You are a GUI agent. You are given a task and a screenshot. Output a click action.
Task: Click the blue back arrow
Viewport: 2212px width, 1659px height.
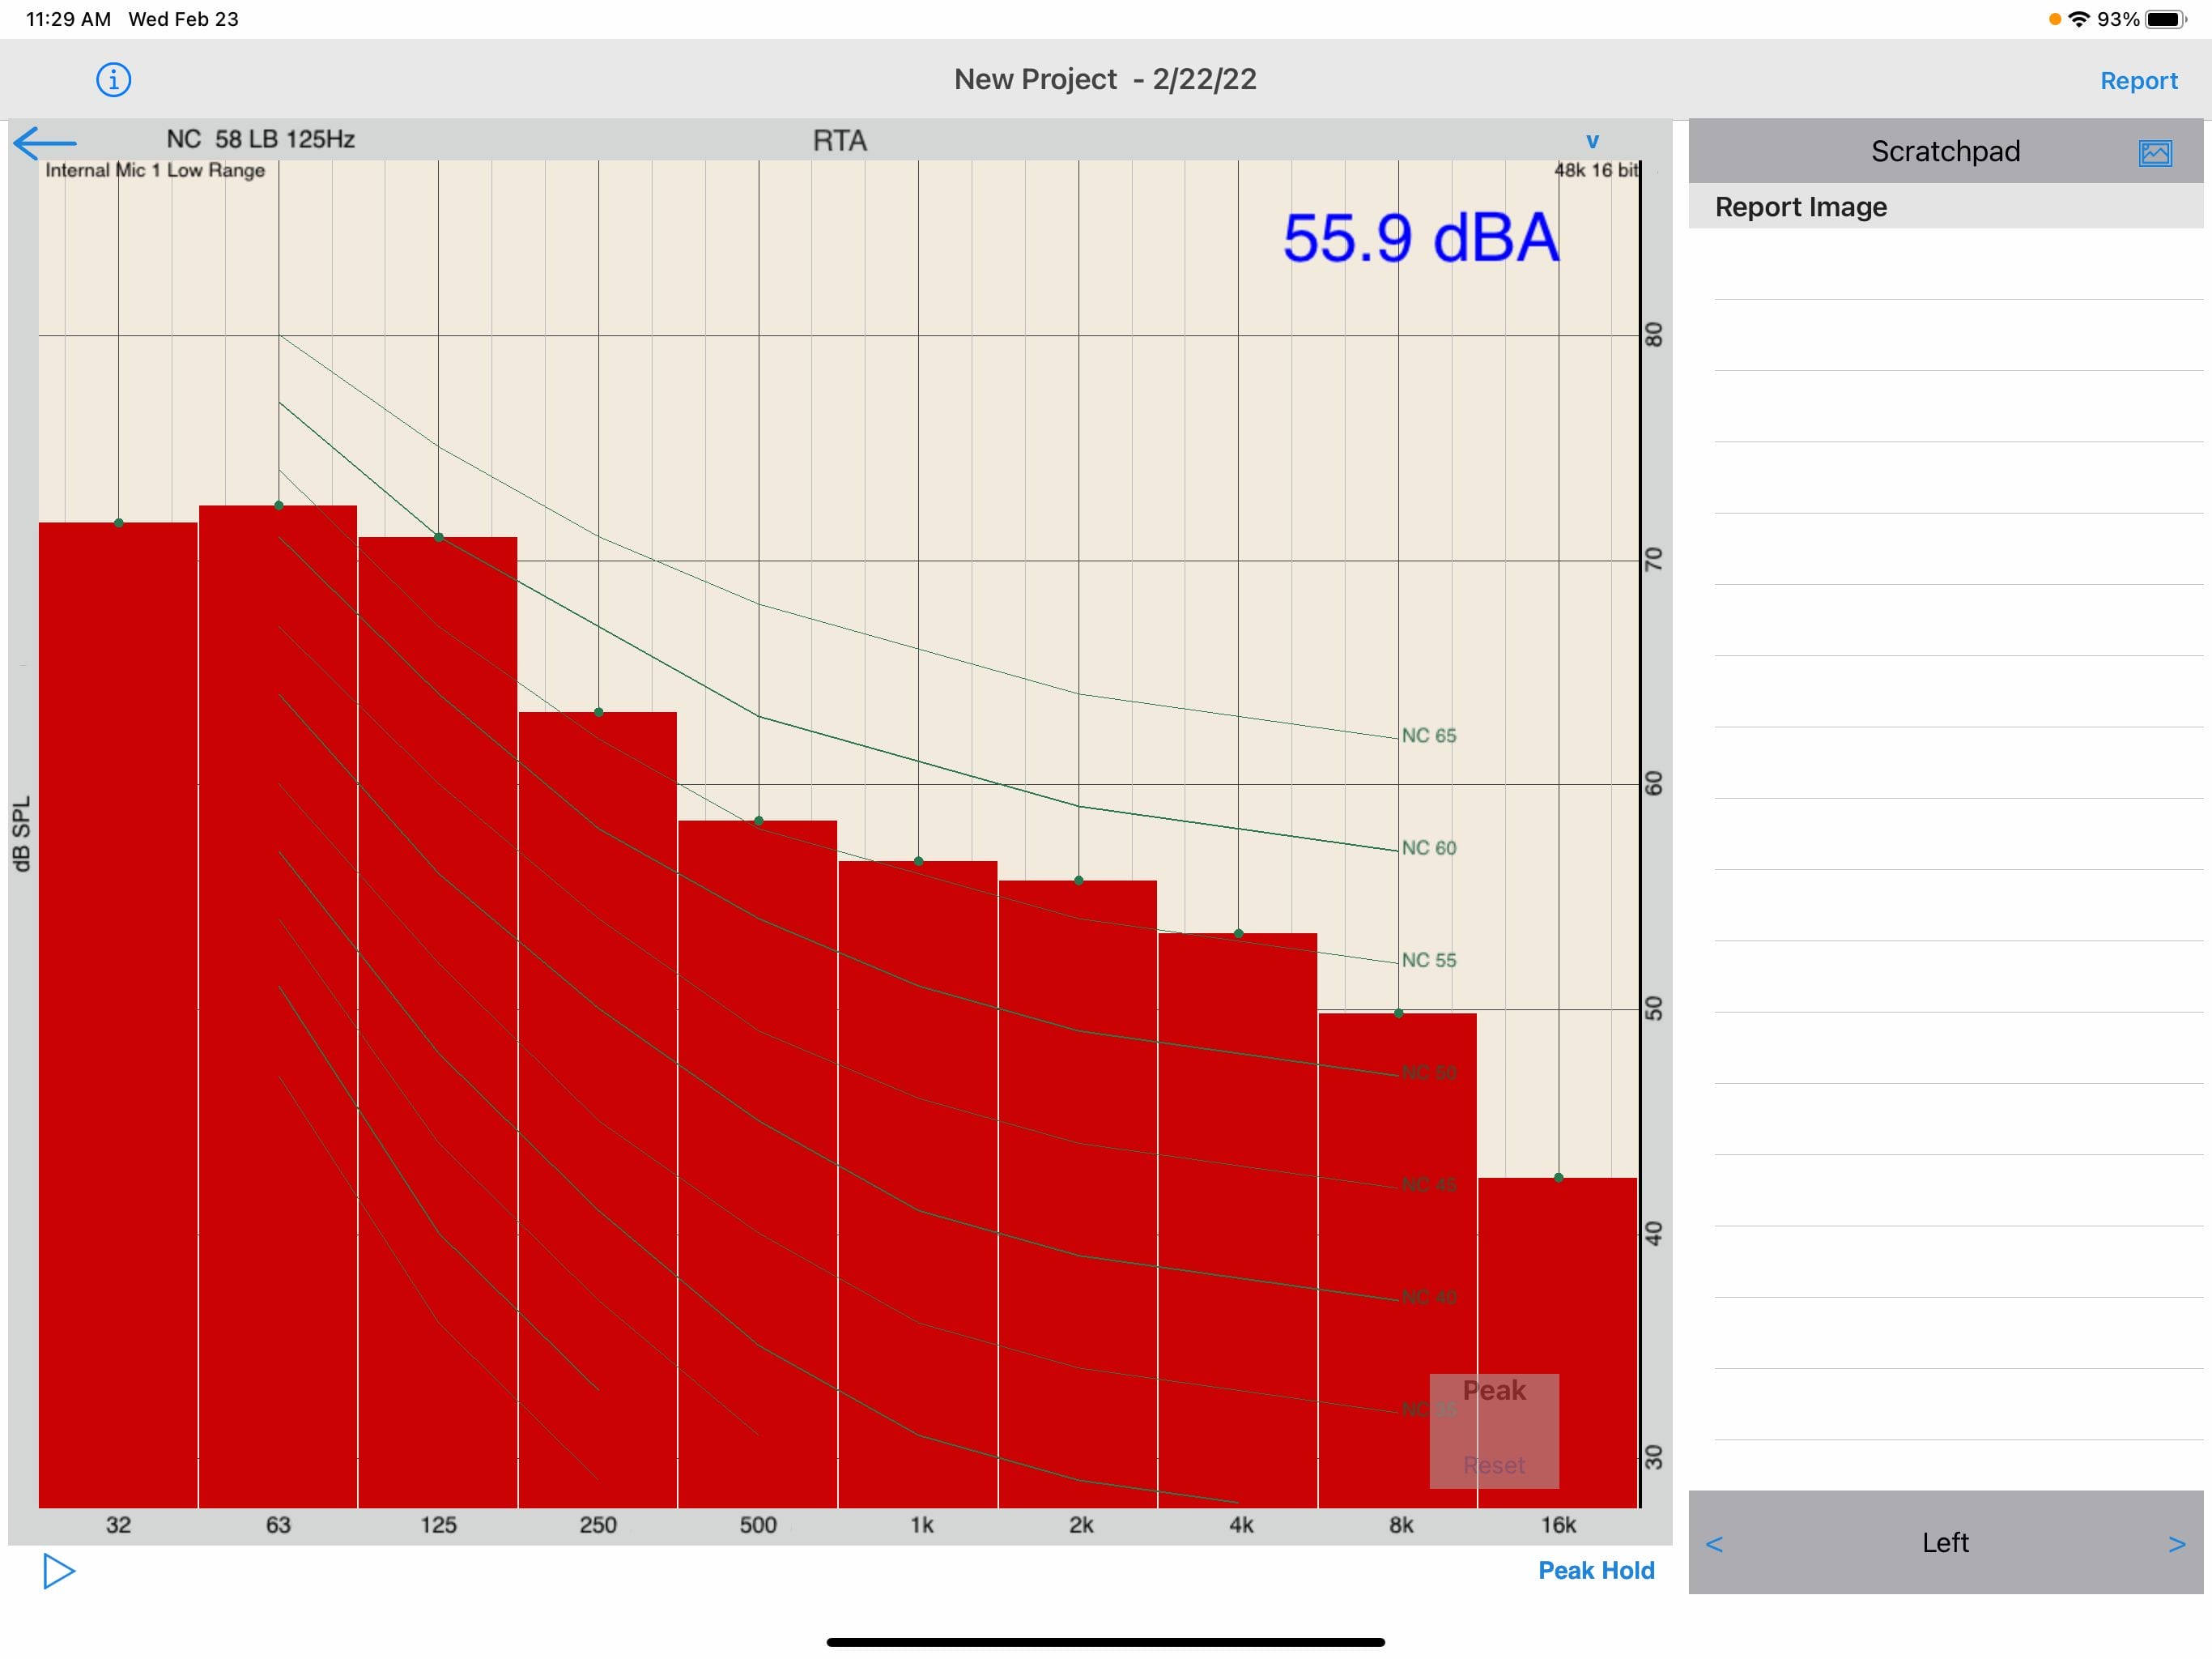click(x=45, y=142)
